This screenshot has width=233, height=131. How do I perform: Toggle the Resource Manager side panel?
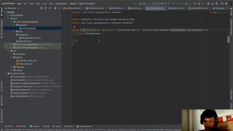pos(1,29)
